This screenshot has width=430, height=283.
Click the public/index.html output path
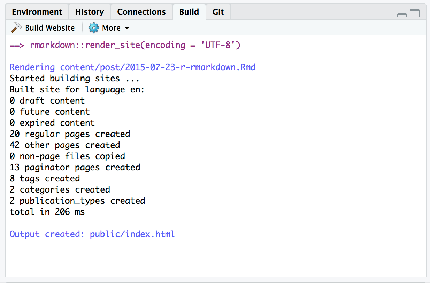[x=132, y=234]
